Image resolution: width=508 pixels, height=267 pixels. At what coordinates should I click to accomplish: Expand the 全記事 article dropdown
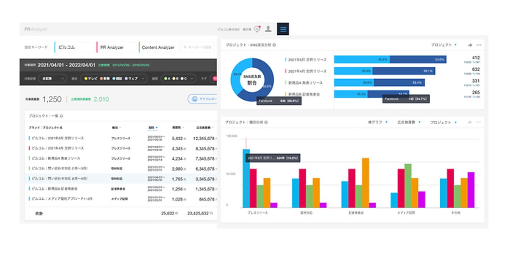point(52,78)
